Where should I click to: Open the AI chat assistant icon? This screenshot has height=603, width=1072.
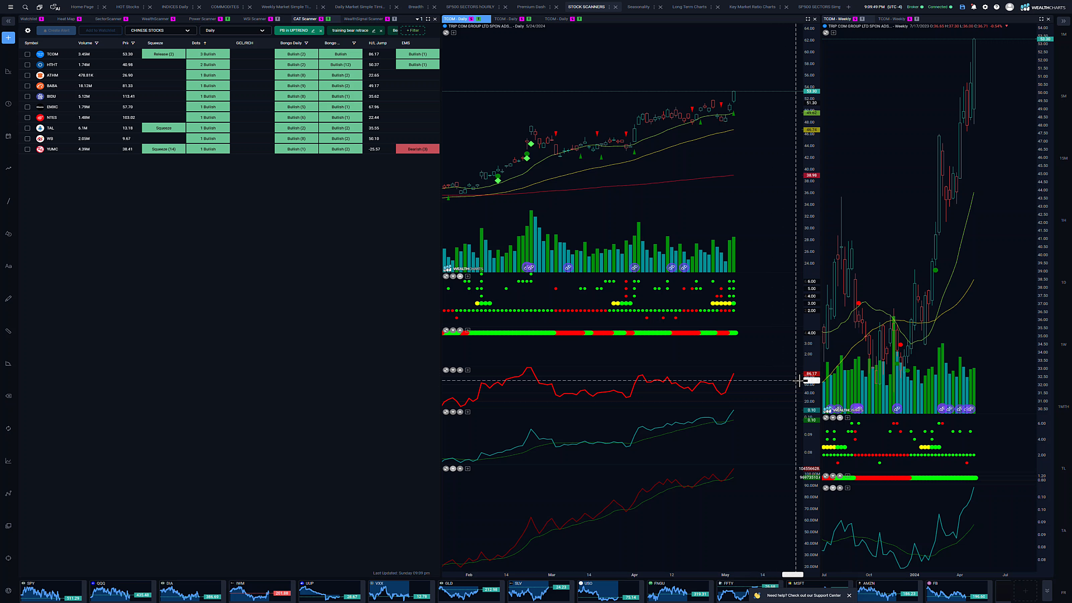coord(55,7)
